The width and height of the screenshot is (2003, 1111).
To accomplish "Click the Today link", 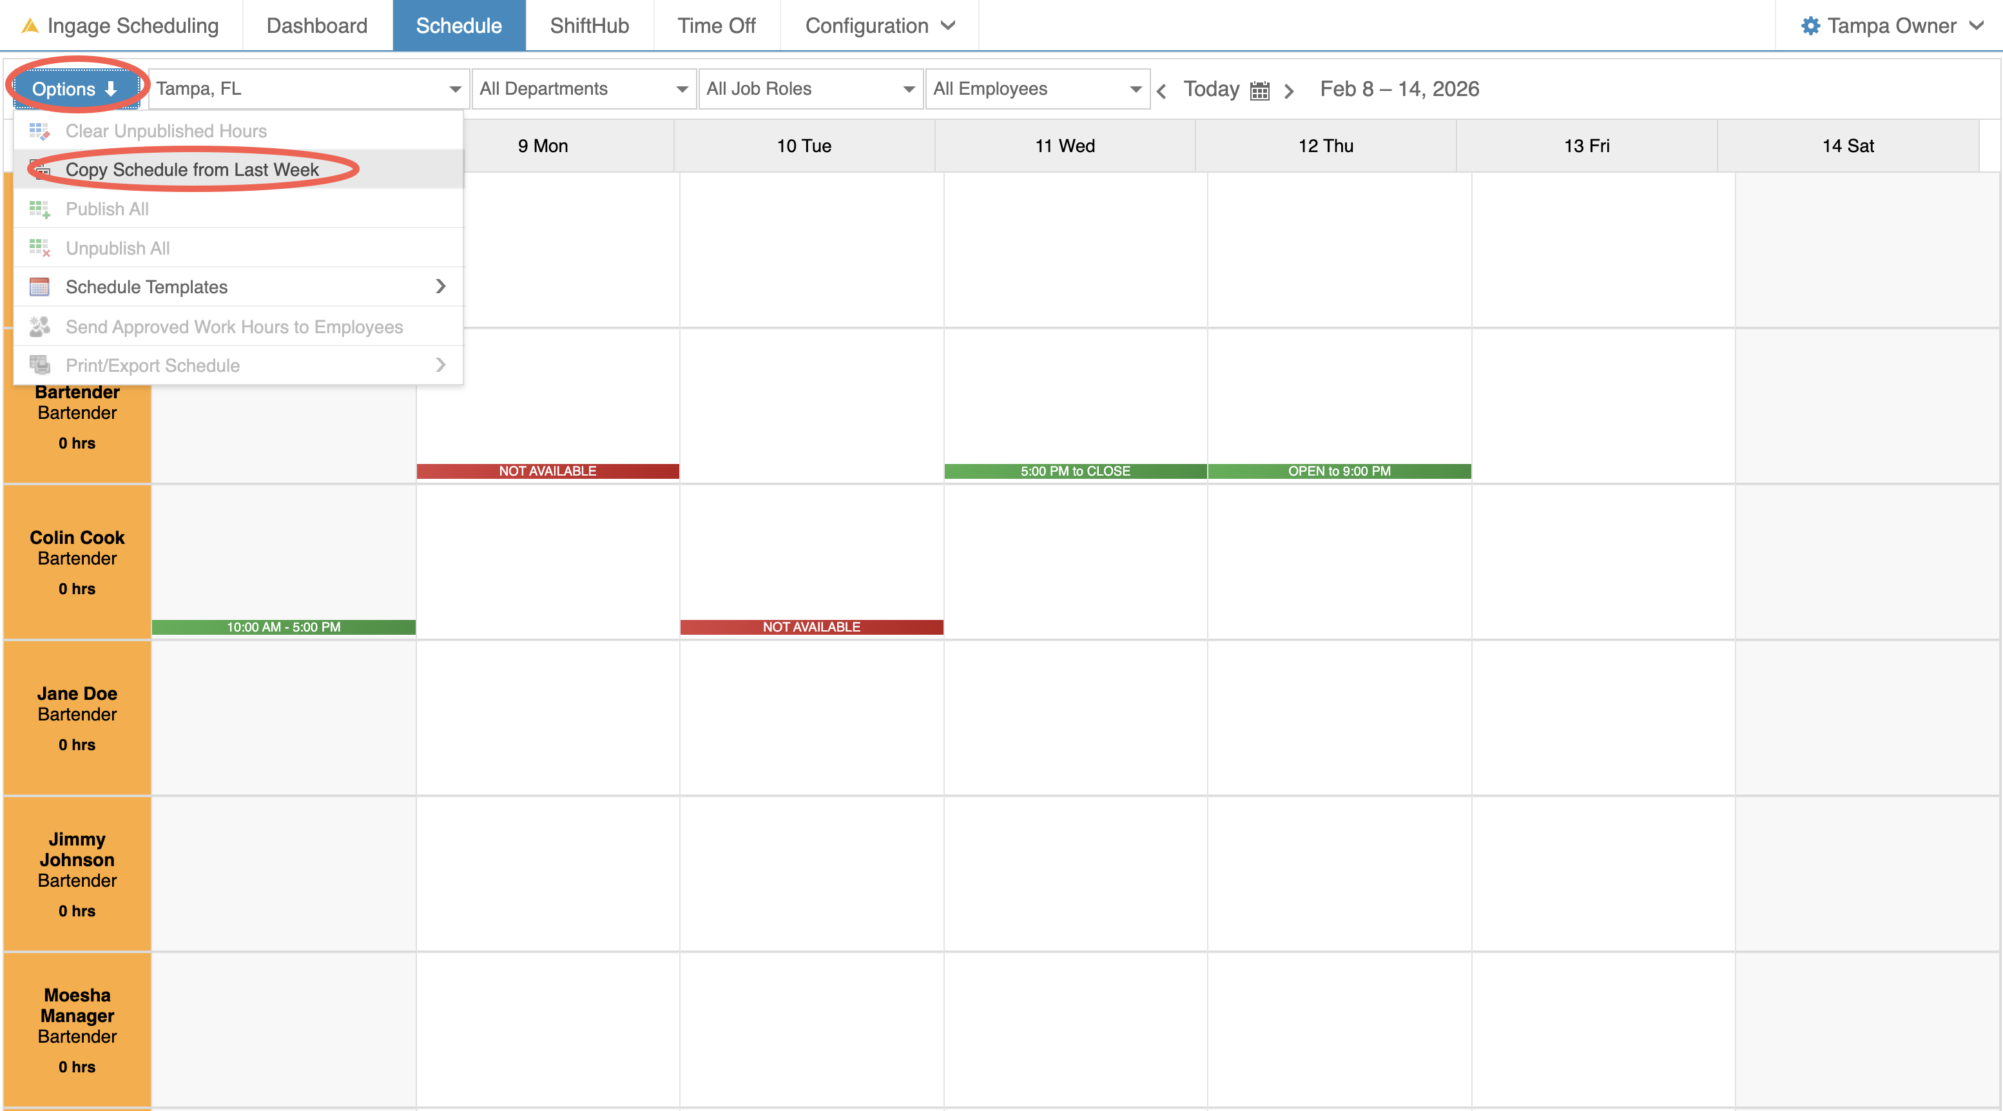I will tap(1211, 89).
